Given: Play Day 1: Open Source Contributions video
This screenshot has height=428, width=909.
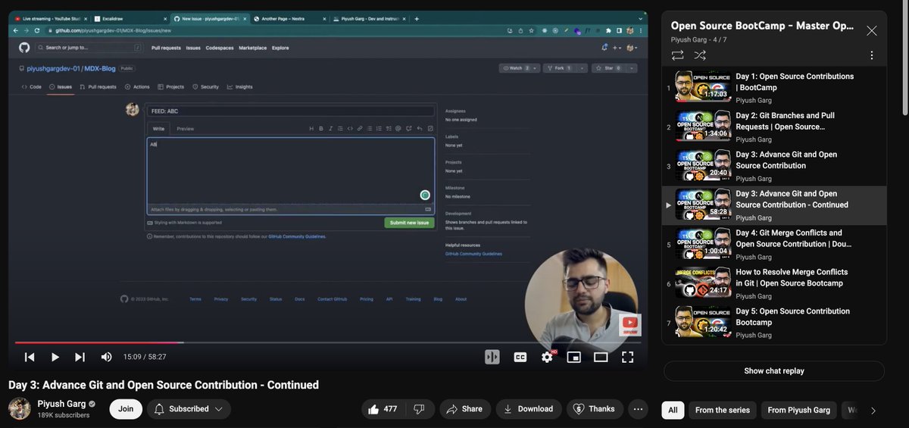Looking at the screenshot, I should (774, 88).
